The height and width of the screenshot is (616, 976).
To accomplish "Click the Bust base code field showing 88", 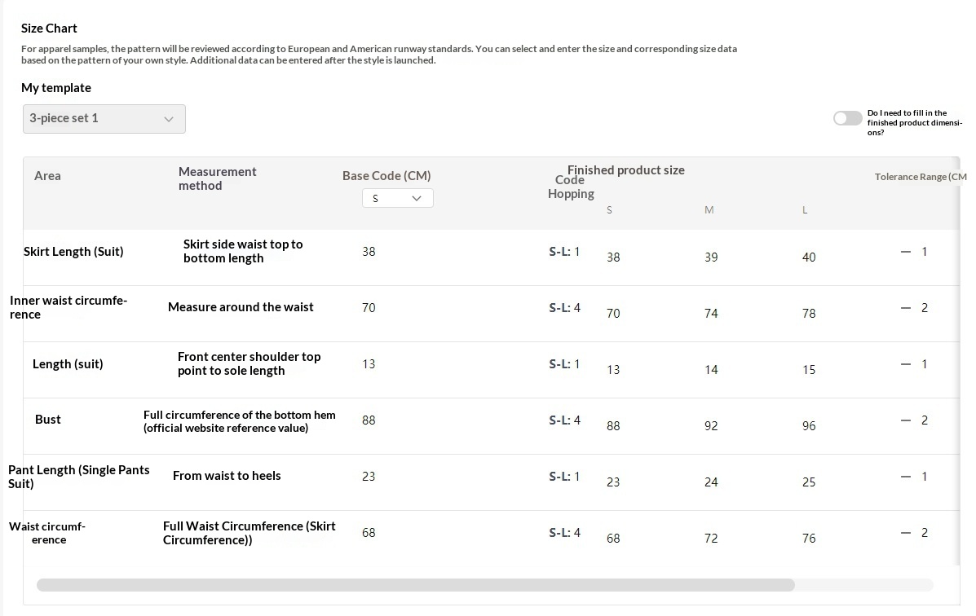I will 369,420.
